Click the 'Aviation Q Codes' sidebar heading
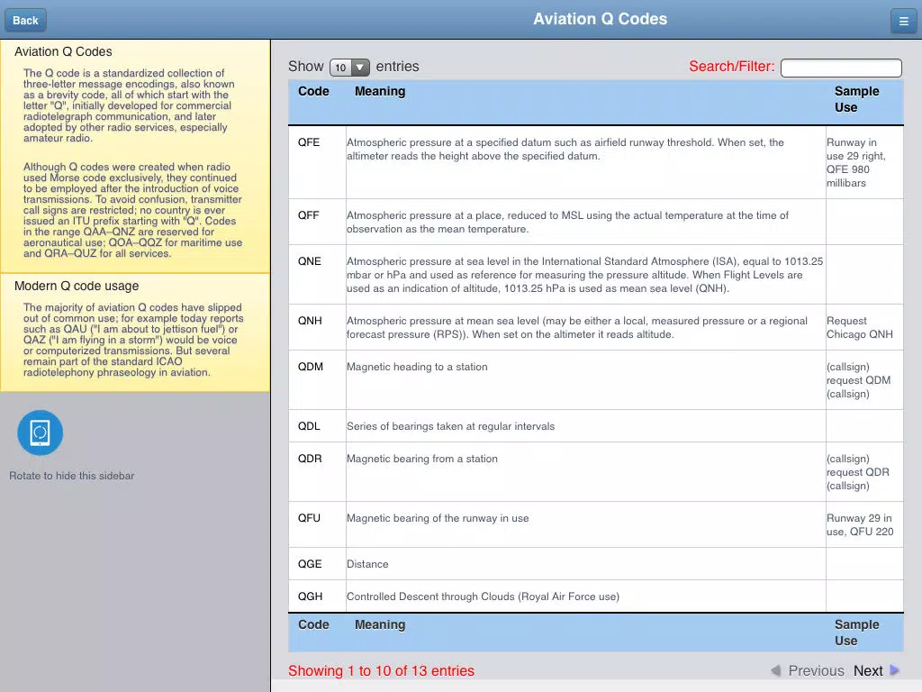This screenshot has width=922, height=692. coord(63,51)
